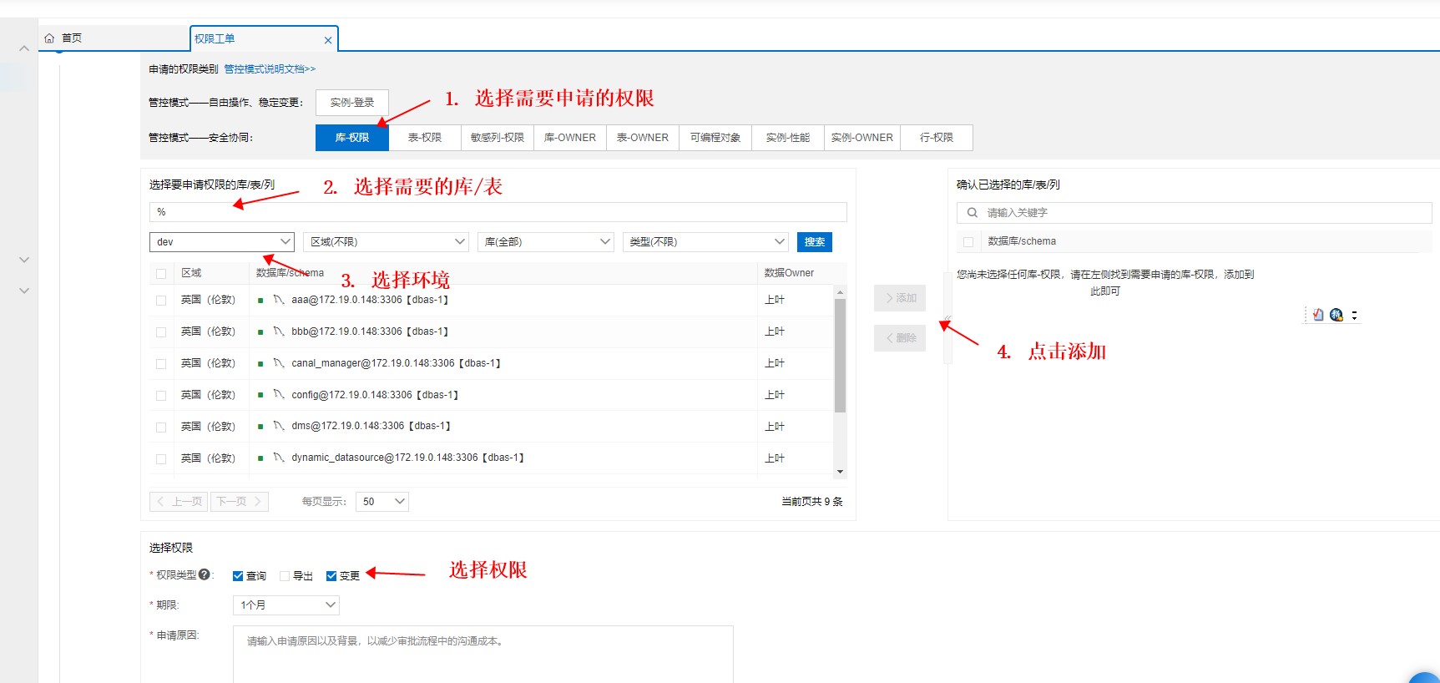Switch to the 可编程对象 tab
This screenshot has height=683, width=1440.
click(715, 138)
